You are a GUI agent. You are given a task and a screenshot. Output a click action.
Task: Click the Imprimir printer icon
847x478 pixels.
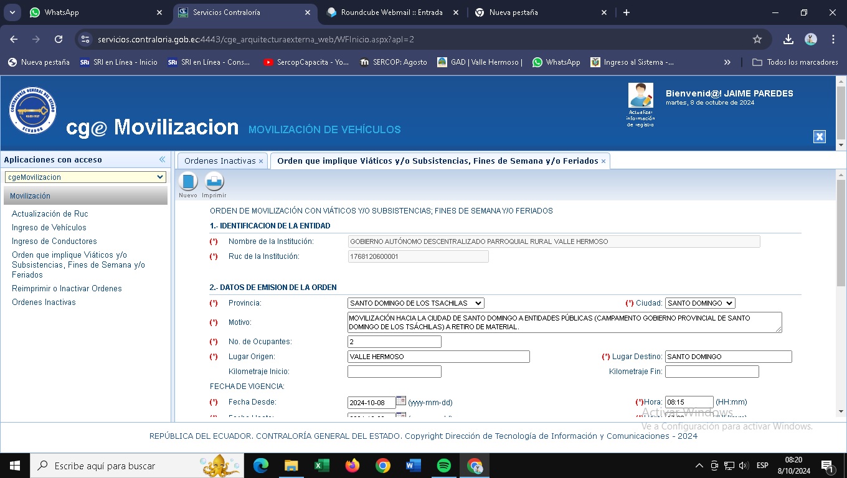[x=214, y=182]
